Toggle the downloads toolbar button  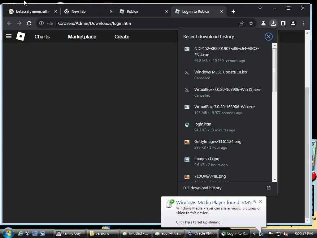(x=273, y=23)
